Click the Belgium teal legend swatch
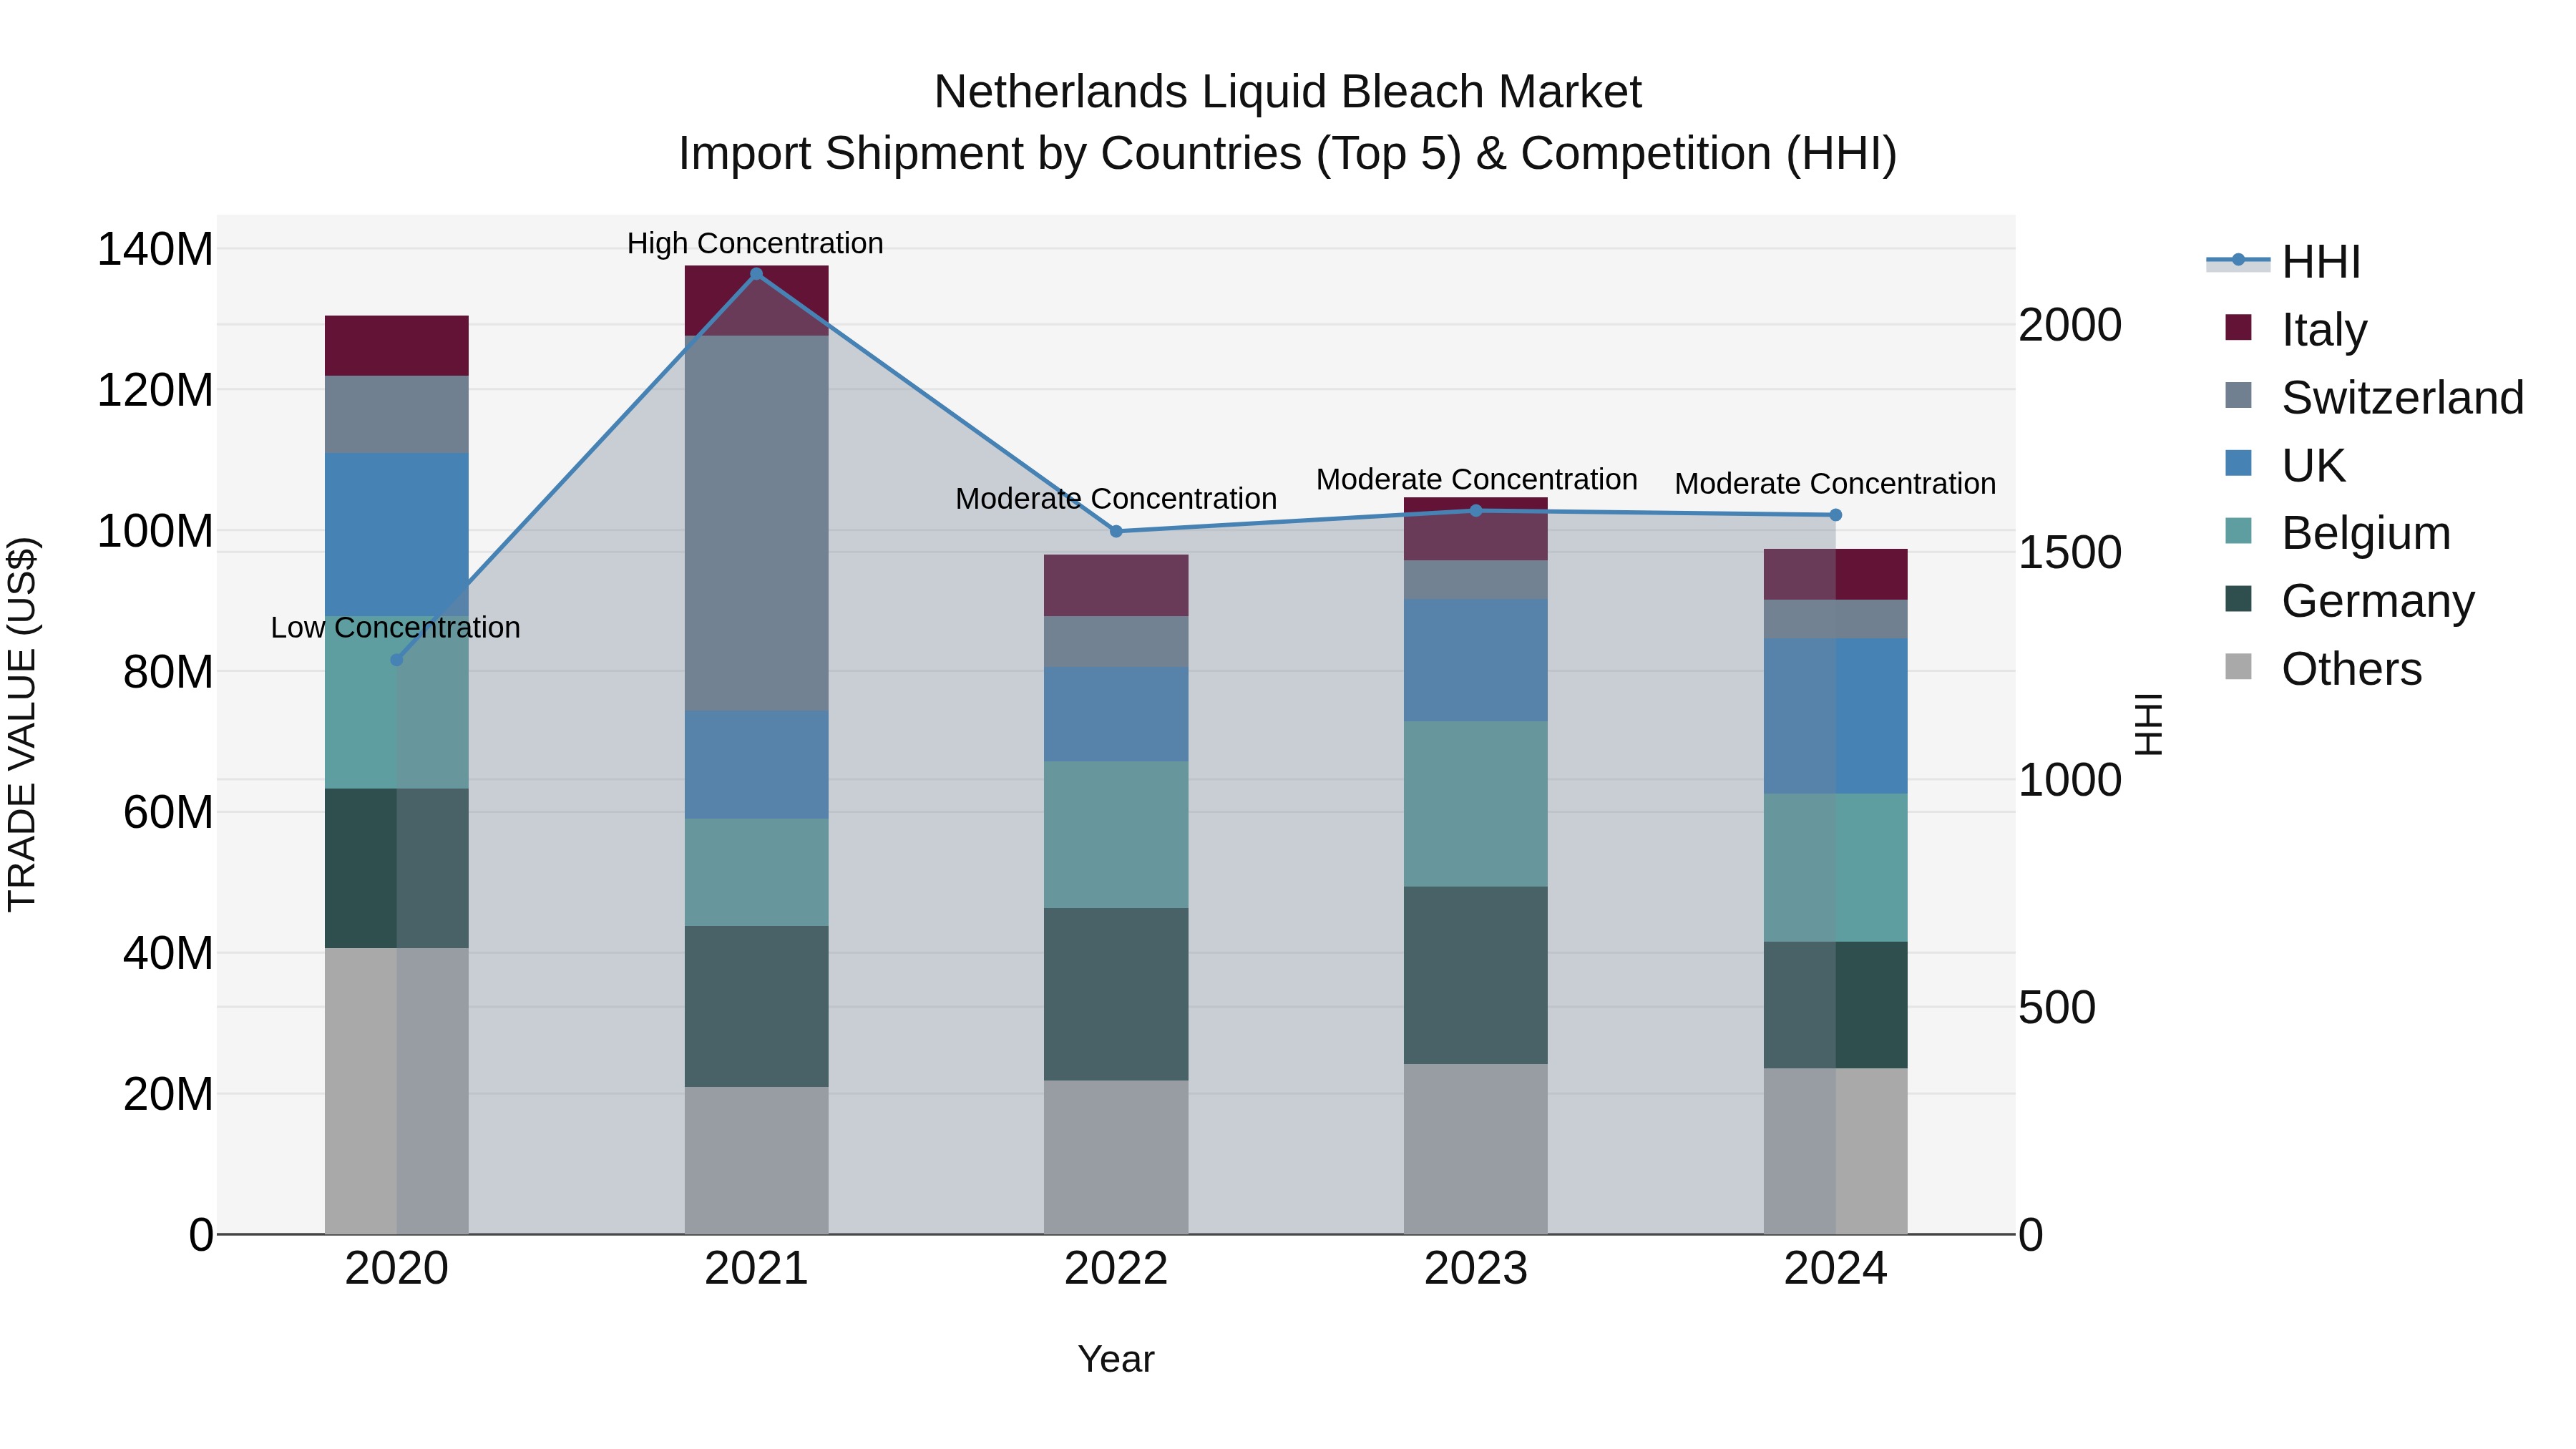This screenshot has width=2576, height=1449. click(2238, 531)
